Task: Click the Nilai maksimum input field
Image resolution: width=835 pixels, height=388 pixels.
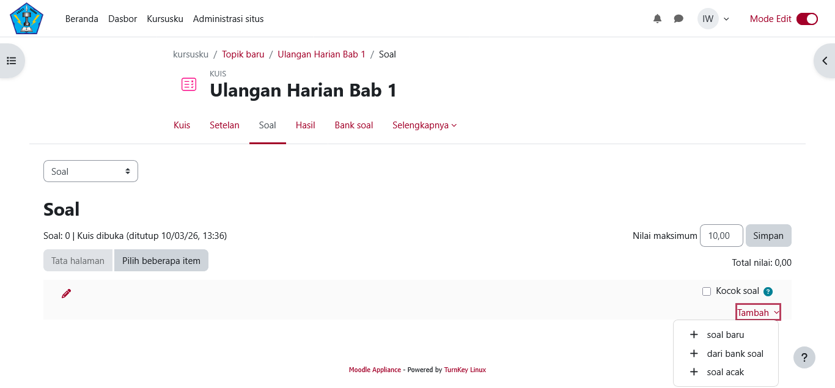Action: (x=721, y=235)
